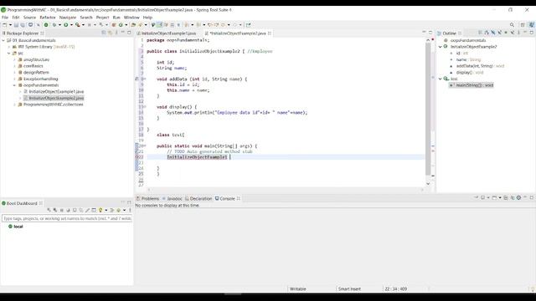Click Outline sort alphabetically icon

[487, 33]
